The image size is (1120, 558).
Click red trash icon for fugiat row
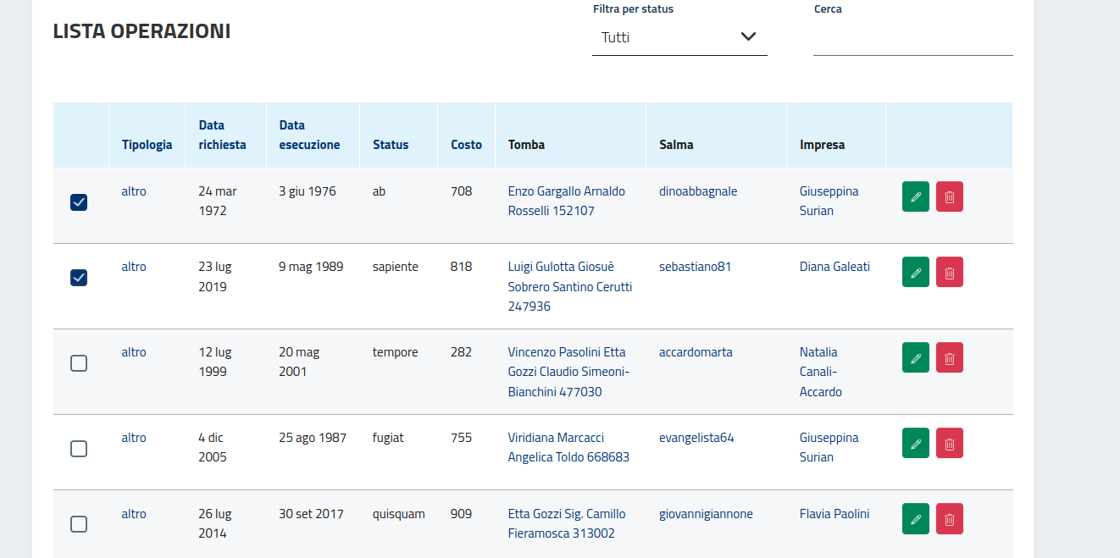(x=949, y=443)
